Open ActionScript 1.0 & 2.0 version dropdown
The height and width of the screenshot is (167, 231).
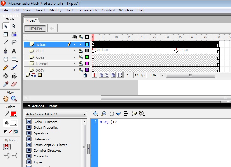coord(56,114)
